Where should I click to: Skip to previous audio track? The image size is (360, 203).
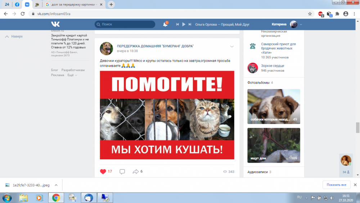point(177,25)
